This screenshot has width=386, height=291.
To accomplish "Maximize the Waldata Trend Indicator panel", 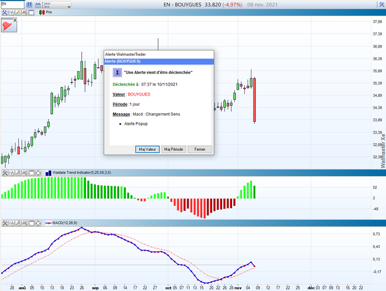I will (31, 173).
